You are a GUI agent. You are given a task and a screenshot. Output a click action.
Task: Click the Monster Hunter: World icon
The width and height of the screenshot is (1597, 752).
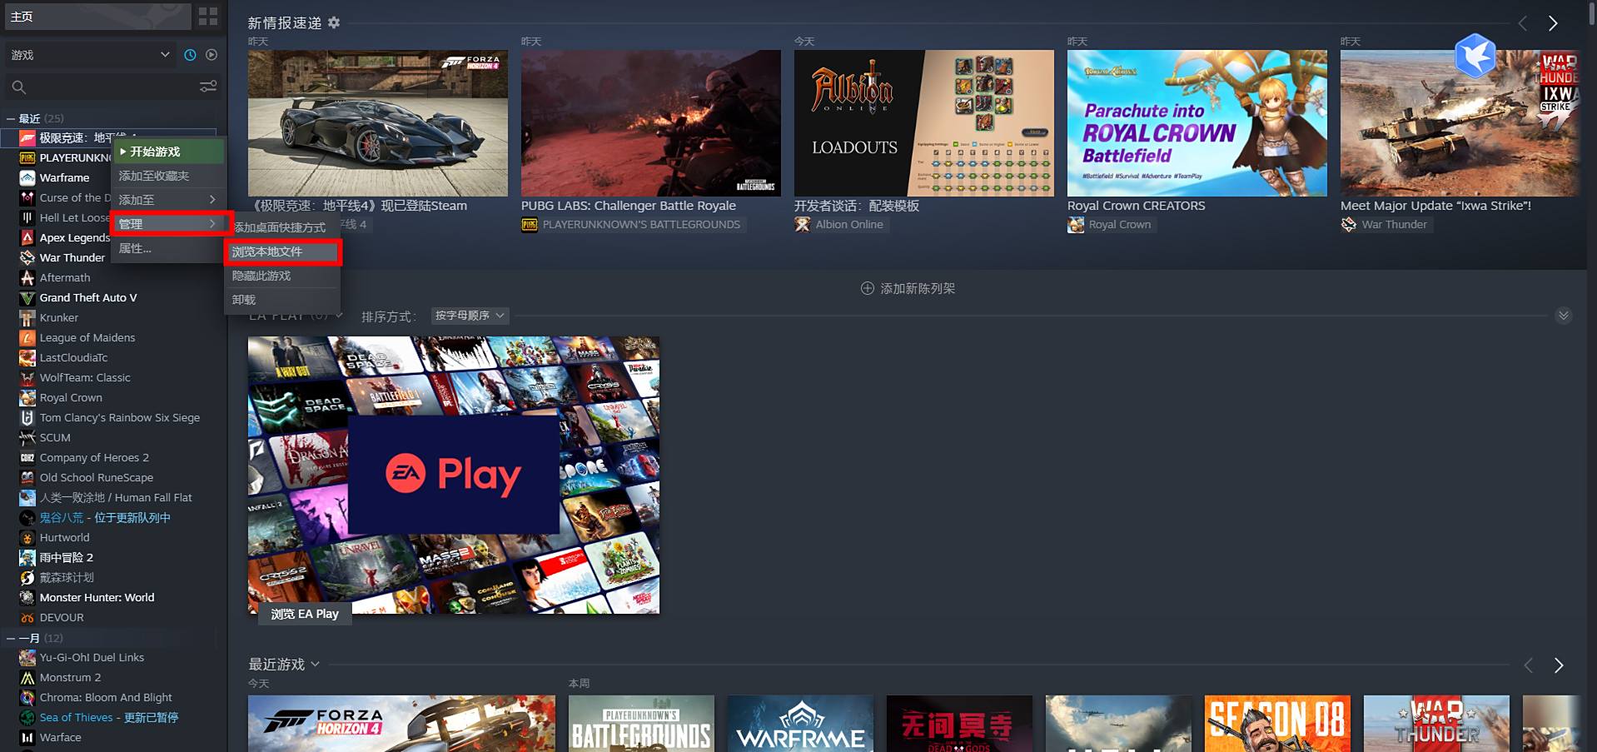coord(27,597)
